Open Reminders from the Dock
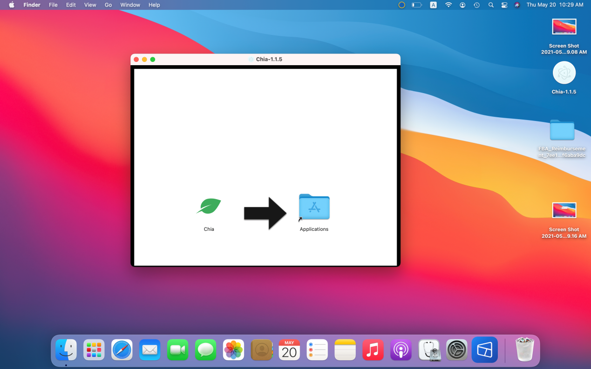591x369 pixels. [x=317, y=350]
